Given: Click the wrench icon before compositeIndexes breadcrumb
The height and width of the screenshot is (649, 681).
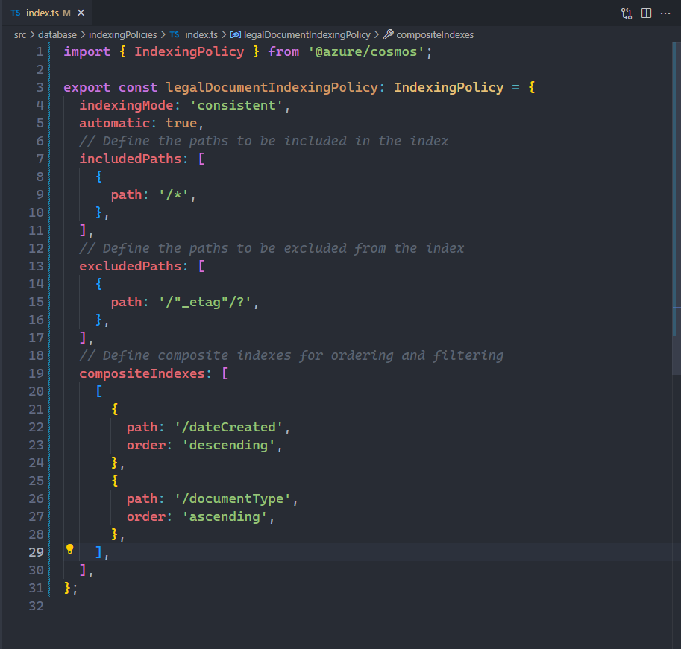Looking at the screenshot, I should 389,34.
